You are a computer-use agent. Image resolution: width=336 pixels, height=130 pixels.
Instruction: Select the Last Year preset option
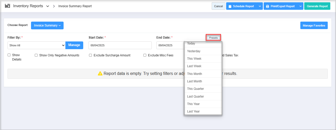(x=193, y=111)
